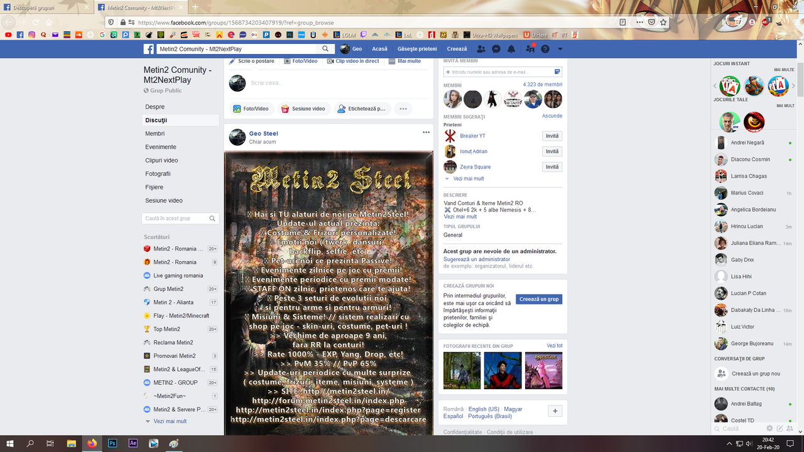804x452 pixels.
Task: Invite Breaker YT to the group
Action: tap(552, 136)
